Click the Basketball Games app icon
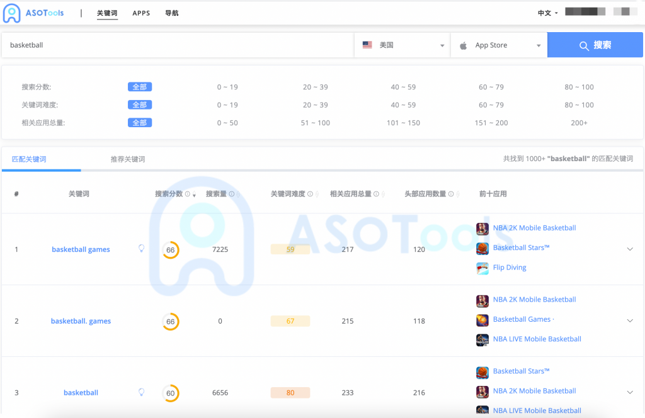 [482, 320]
